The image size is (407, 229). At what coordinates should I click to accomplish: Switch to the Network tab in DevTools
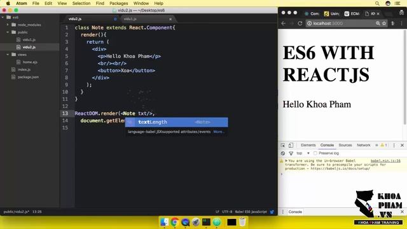tap(363, 145)
